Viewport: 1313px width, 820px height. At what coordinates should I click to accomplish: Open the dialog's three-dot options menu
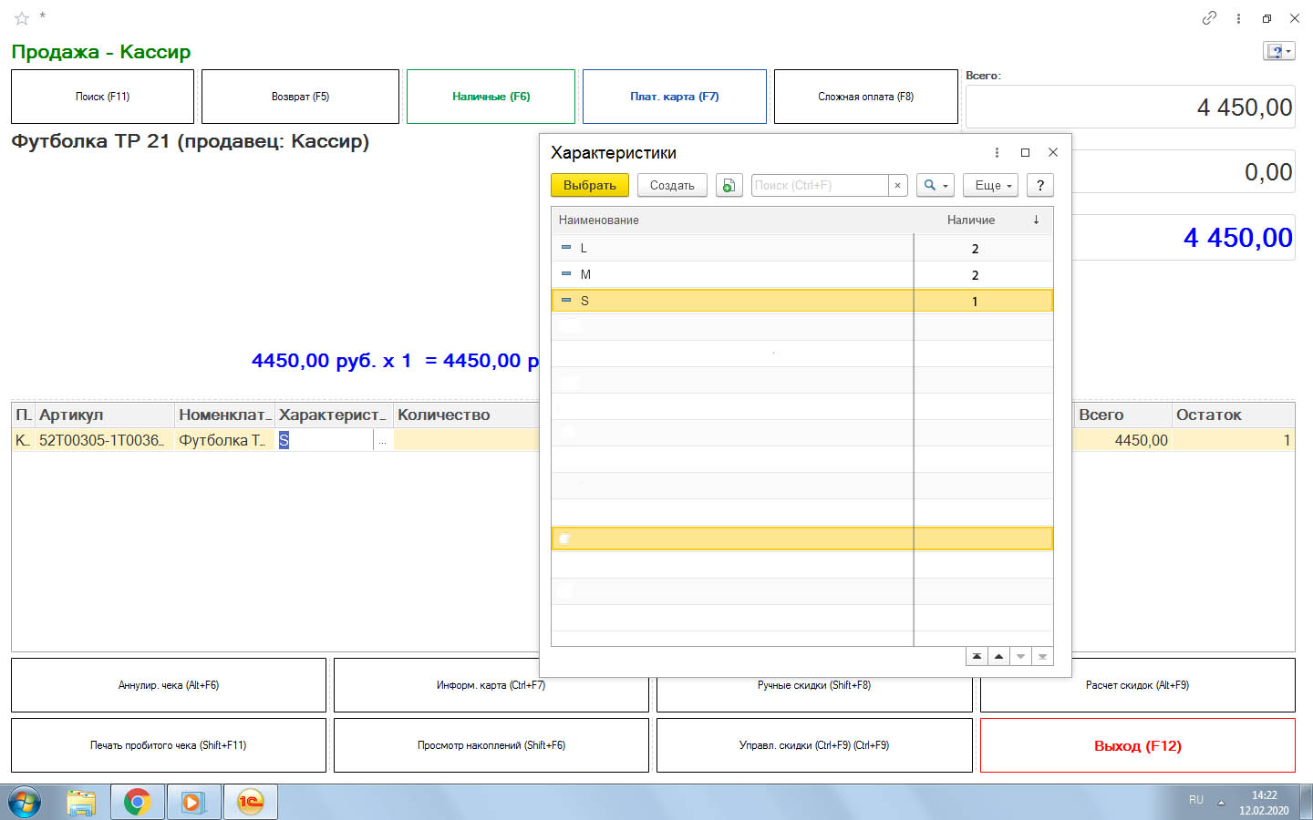(997, 153)
